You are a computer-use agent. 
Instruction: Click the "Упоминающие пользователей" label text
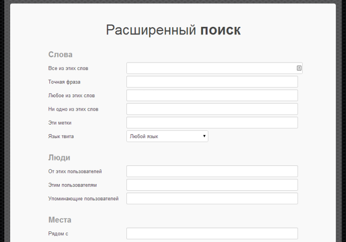click(x=83, y=198)
